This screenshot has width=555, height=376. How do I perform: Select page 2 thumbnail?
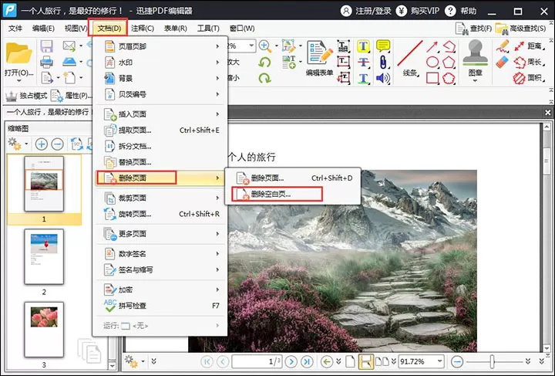pyautogui.click(x=44, y=256)
